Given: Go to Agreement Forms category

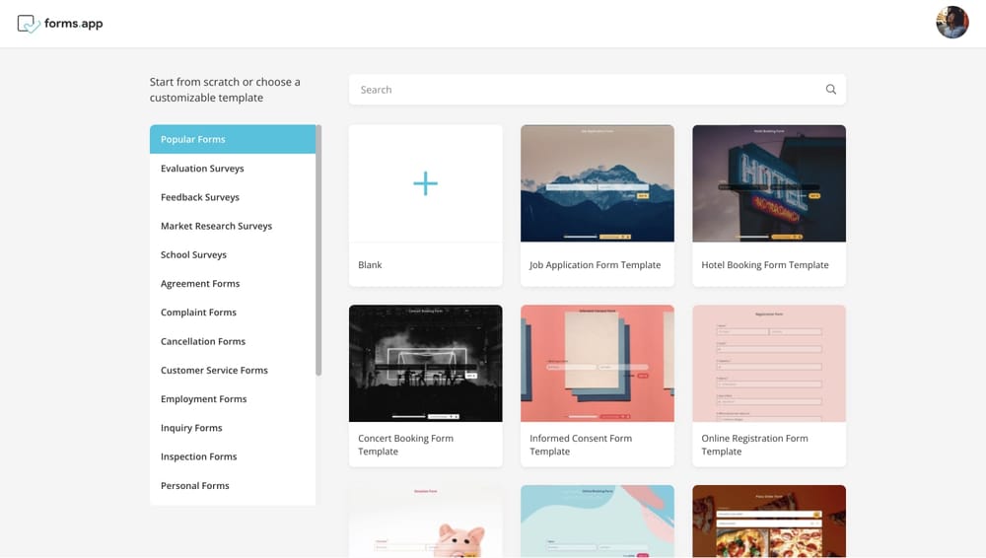Looking at the screenshot, I should tap(200, 284).
